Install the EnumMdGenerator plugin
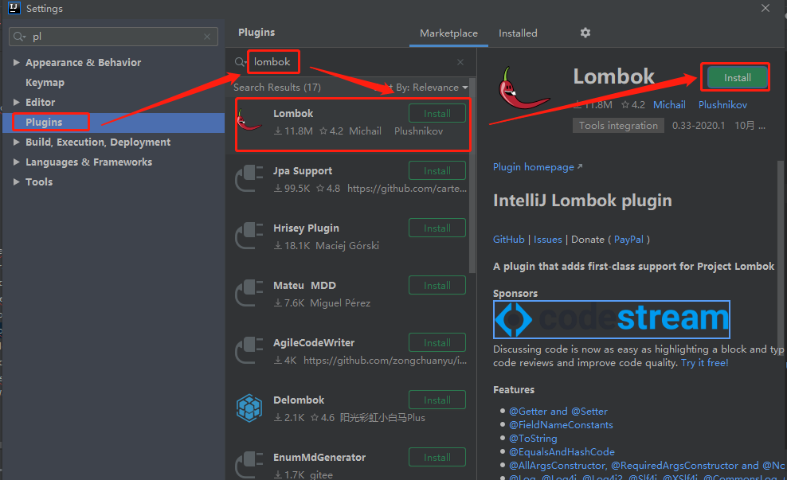The image size is (787, 480). [437, 458]
